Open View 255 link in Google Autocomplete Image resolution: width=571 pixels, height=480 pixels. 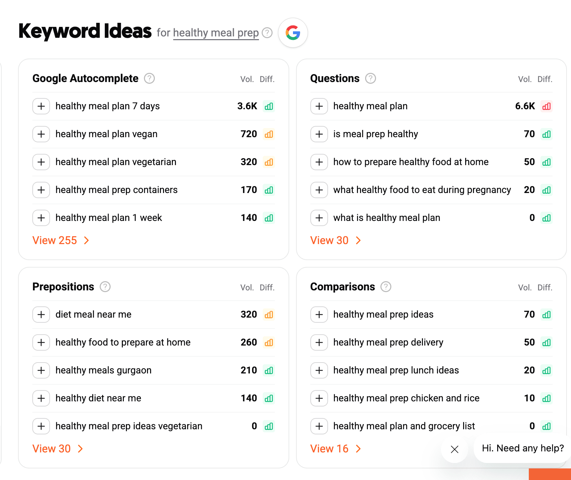coord(61,240)
